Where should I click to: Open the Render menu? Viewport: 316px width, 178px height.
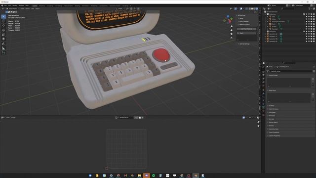15,5
